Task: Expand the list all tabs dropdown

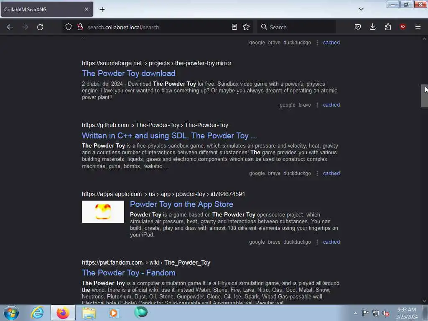Action: point(361,9)
